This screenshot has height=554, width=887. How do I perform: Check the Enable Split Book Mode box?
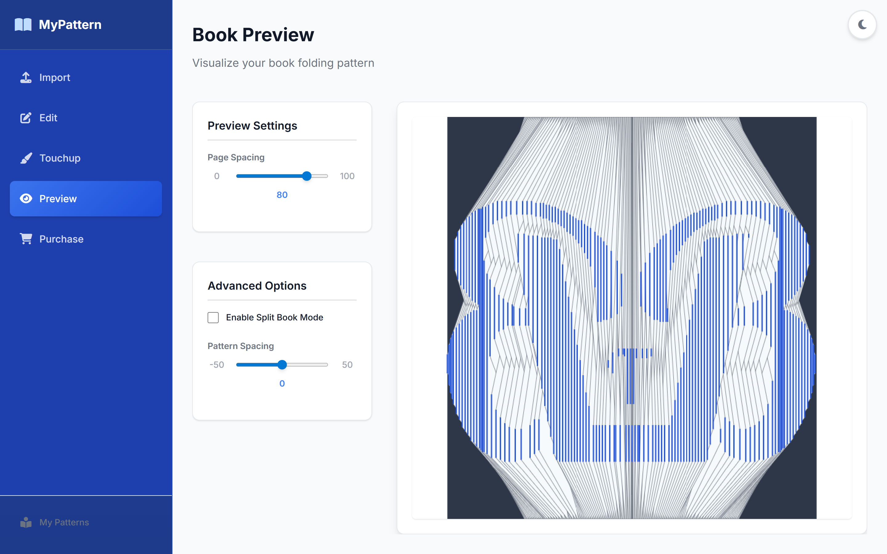213,317
